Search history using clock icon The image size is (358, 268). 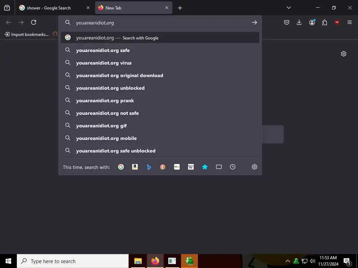click(232, 167)
